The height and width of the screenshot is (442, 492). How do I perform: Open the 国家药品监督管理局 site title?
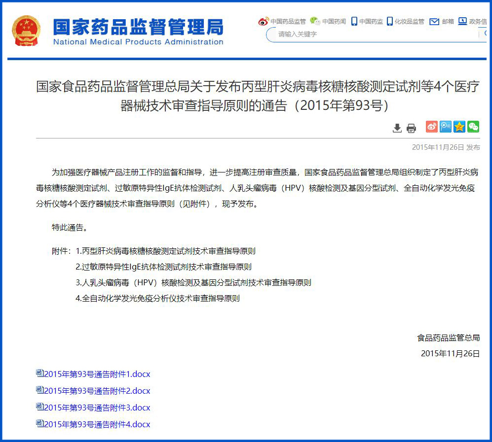coord(138,27)
